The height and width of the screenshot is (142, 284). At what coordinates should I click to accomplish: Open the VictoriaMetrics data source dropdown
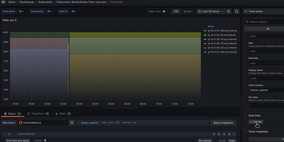(43, 123)
